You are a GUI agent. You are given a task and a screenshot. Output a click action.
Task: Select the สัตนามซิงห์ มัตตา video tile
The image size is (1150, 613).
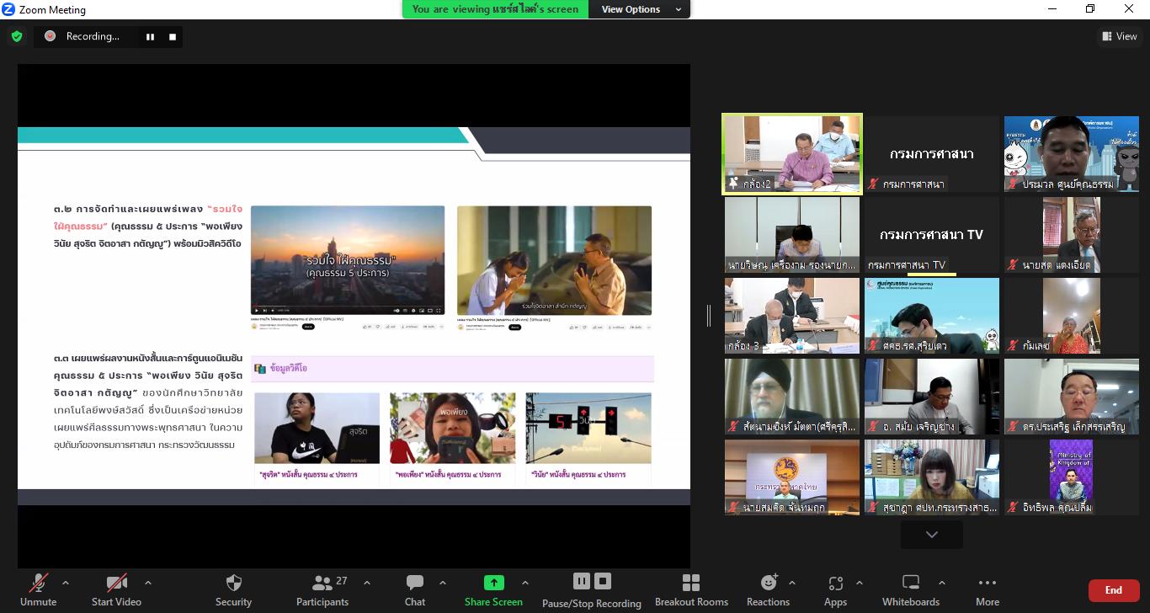(x=792, y=397)
